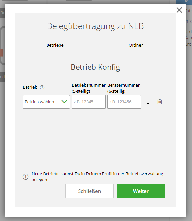Image resolution: width=192 pixels, height=221 pixels.
Task: Click the Neue Betriebe hint text
Action: (x=97, y=177)
